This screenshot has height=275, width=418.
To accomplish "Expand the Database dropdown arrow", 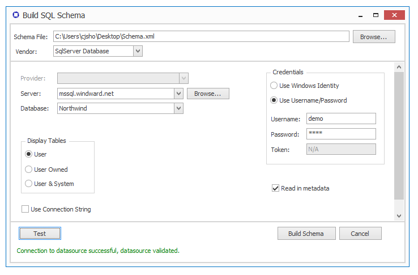I will point(178,108).
